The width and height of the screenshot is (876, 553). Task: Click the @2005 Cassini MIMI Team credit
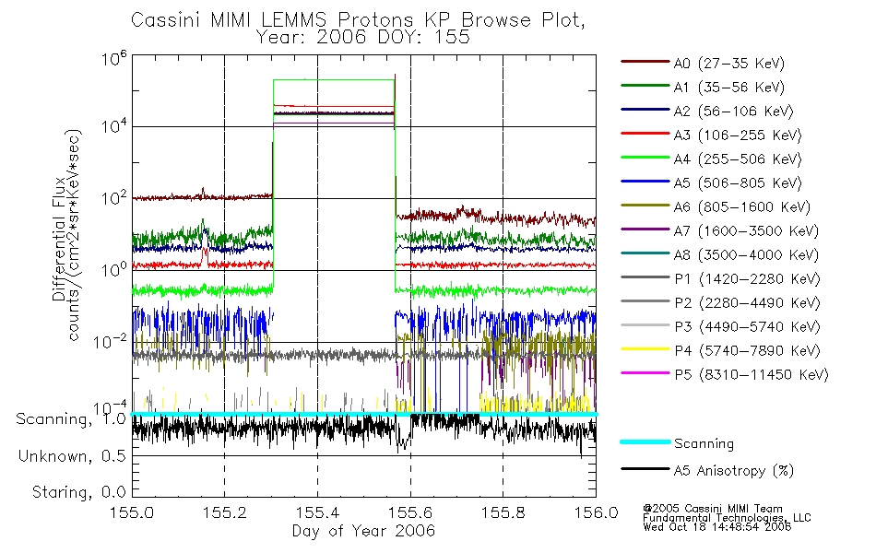tap(713, 509)
